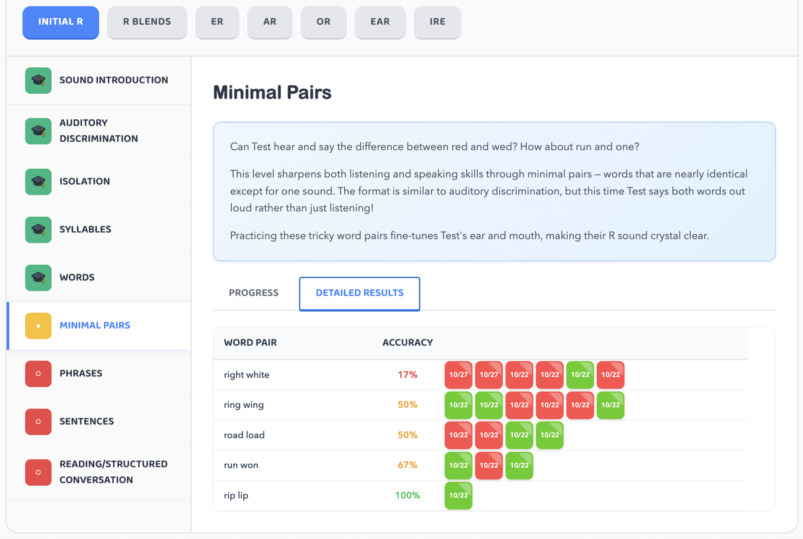Open the R BLENDS sound filter
Image resolution: width=803 pixels, height=539 pixels.
click(x=147, y=22)
